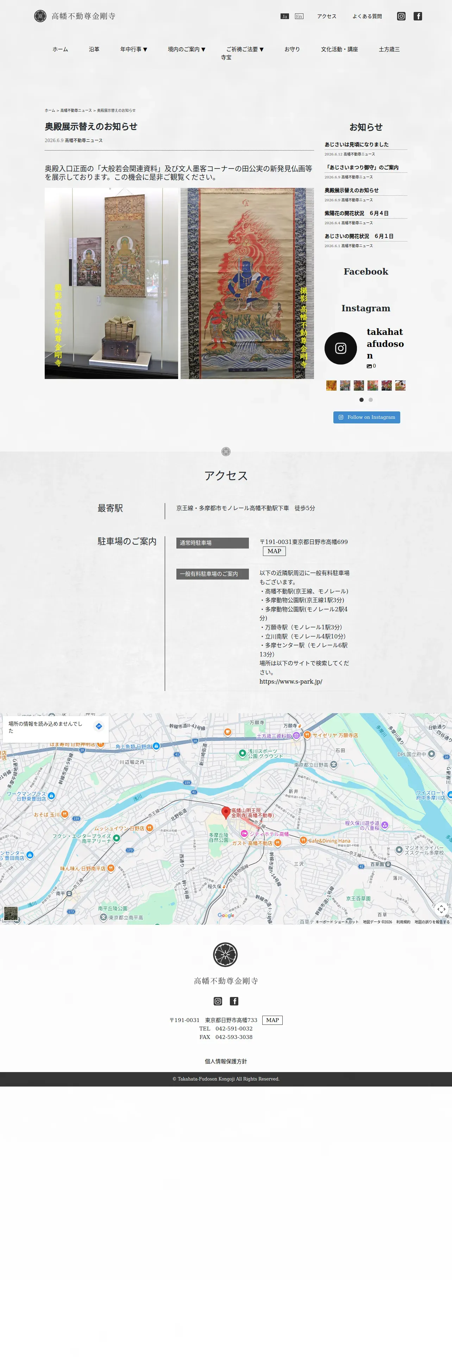Click the ムッシュイワン 日野店 marker
This screenshot has width=452, height=1358.
pyautogui.click(x=150, y=828)
